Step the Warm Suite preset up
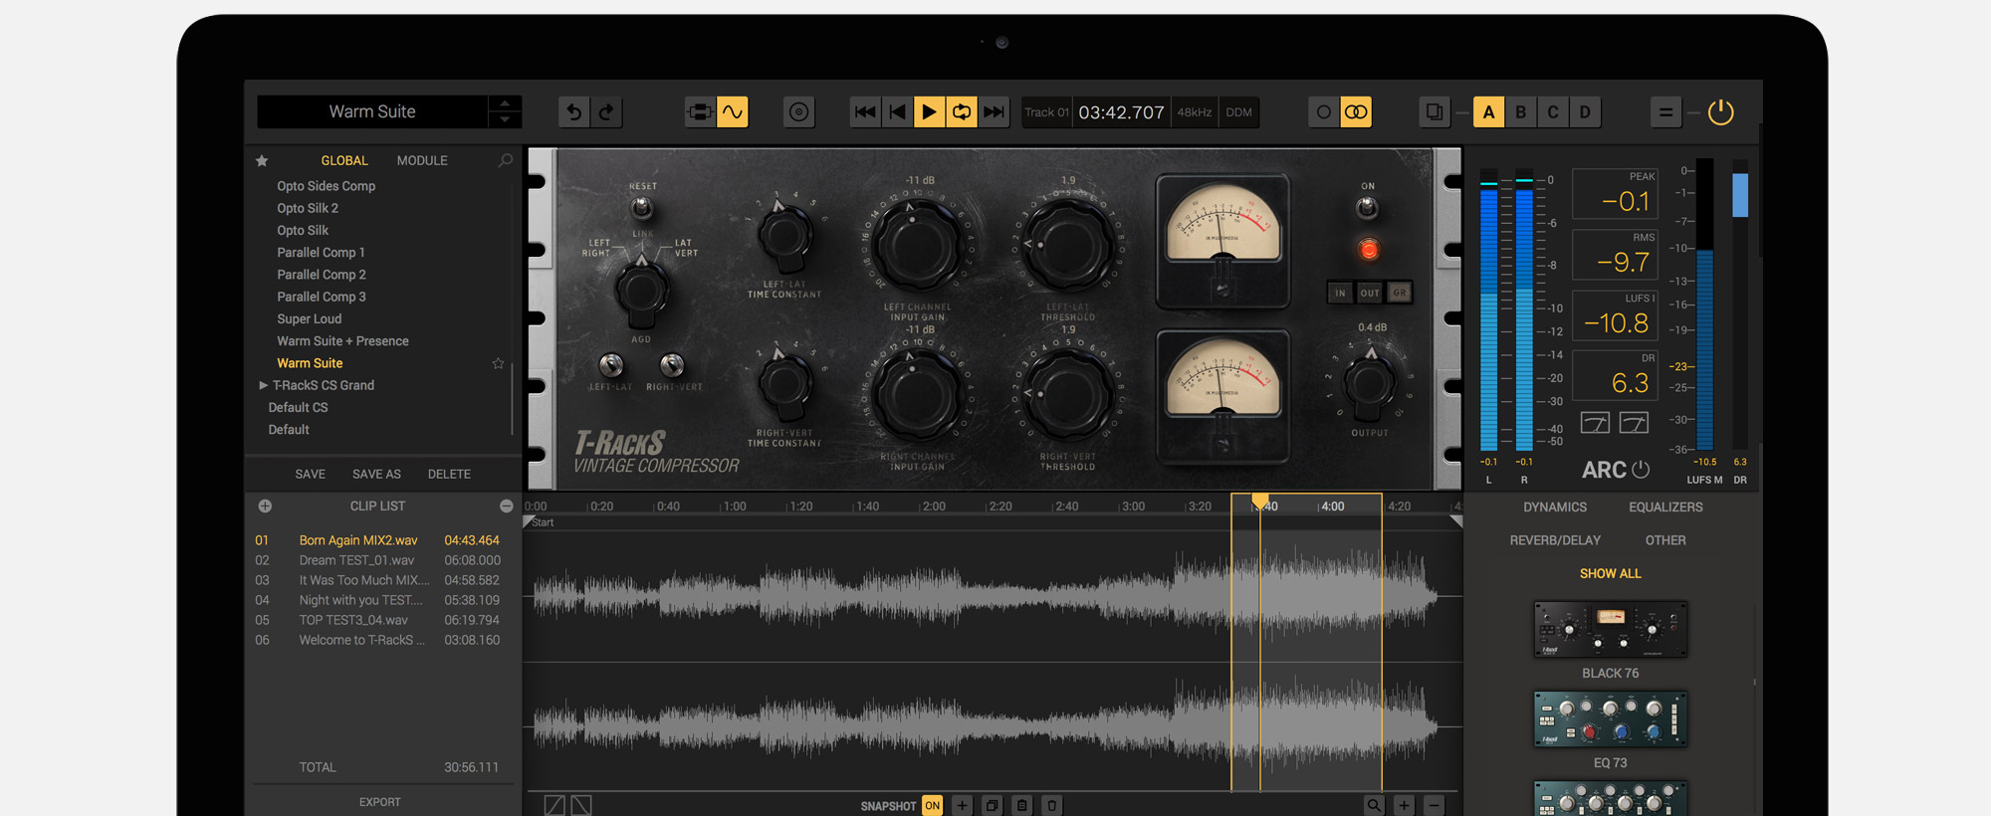The width and height of the screenshot is (1991, 816). pos(505,103)
